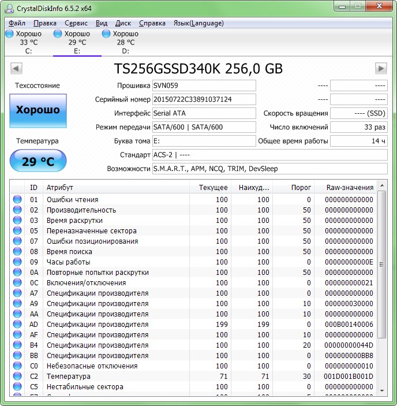Click the CrystalDiskInfo title bar app icon
The image size is (397, 406).
click(x=9, y=9)
